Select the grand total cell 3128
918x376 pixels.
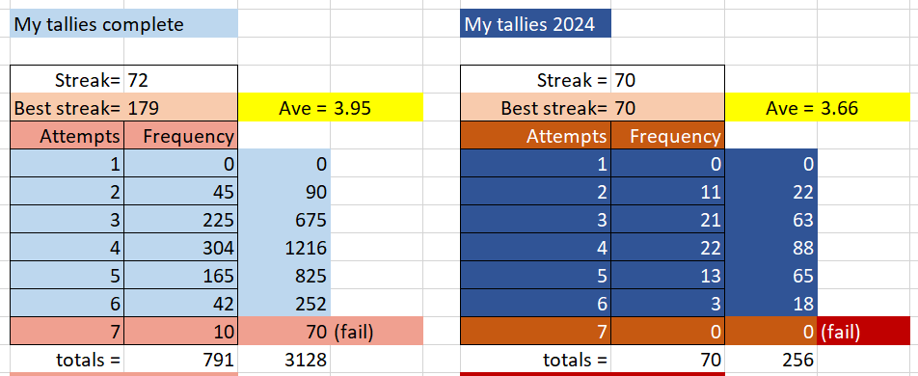(x=283, y=359)
